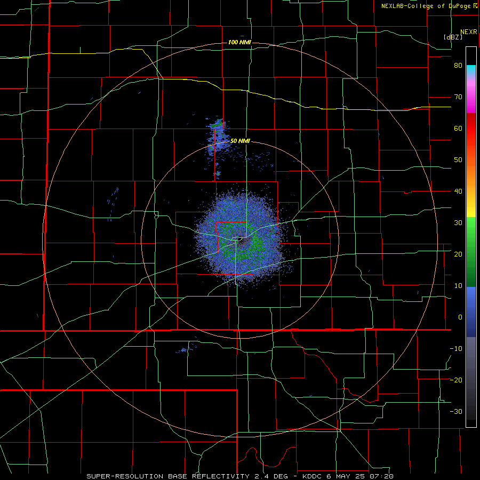
Task: Click the NEXR label above the color scale
Action: [x=468, y=32]
